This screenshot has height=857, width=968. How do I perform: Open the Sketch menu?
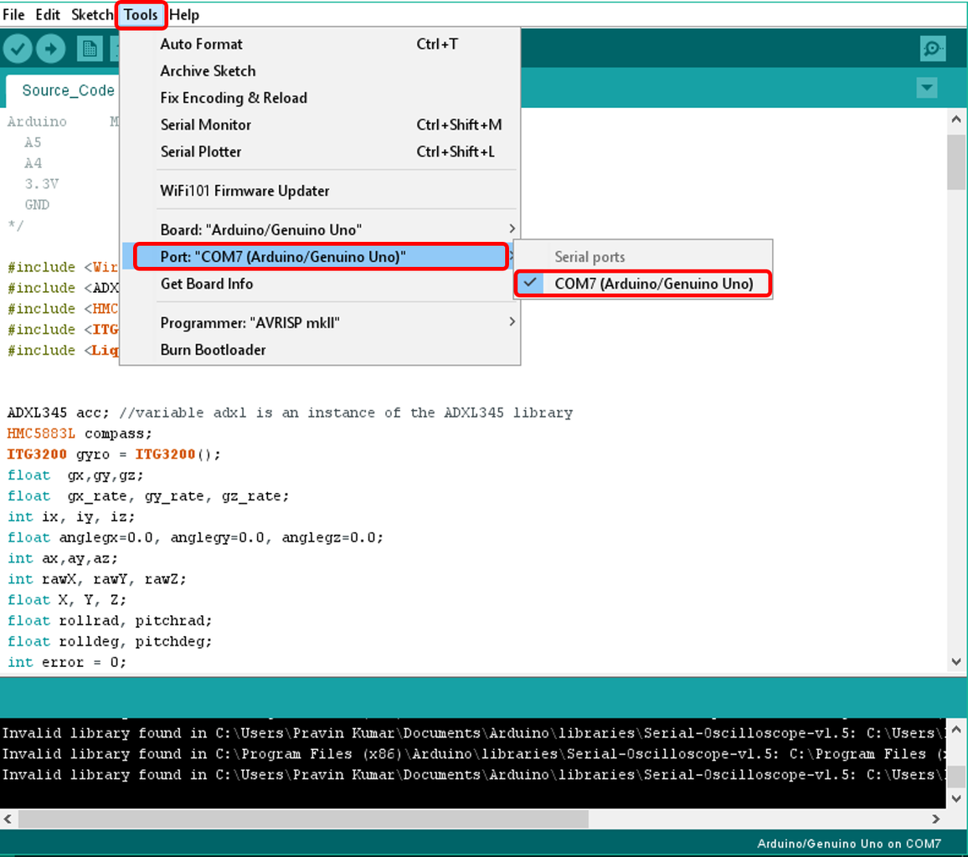click(92, 14)
